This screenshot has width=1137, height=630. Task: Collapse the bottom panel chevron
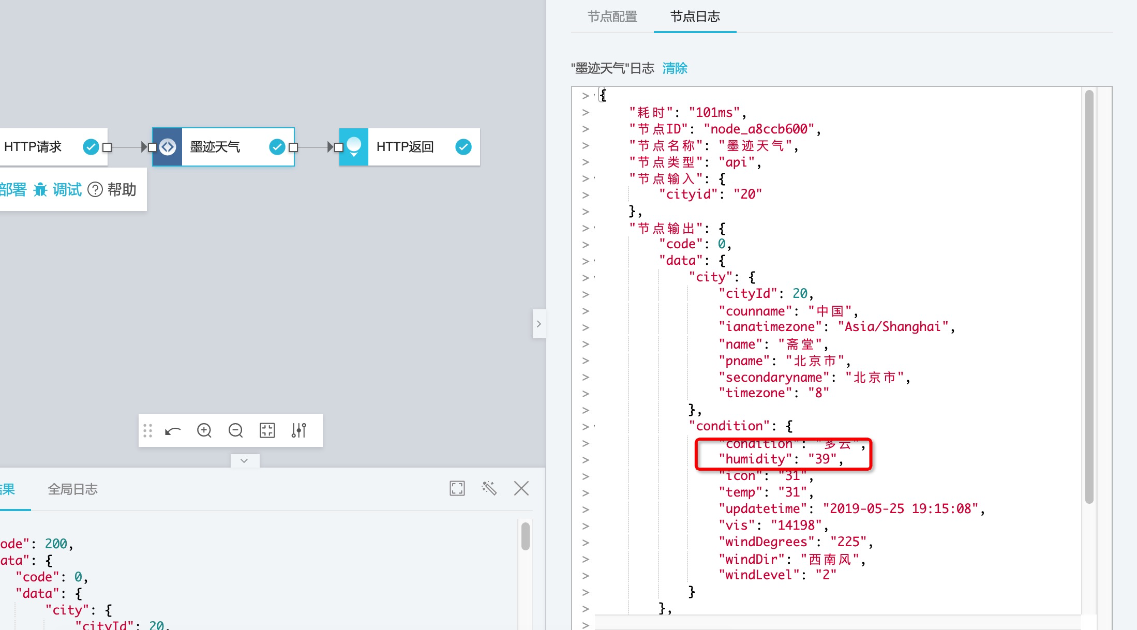click(244, 460)
